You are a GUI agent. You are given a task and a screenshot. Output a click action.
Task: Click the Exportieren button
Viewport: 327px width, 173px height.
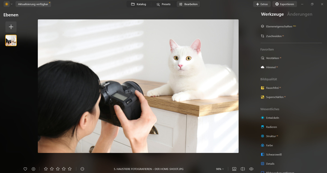click(x=284, y=4)
